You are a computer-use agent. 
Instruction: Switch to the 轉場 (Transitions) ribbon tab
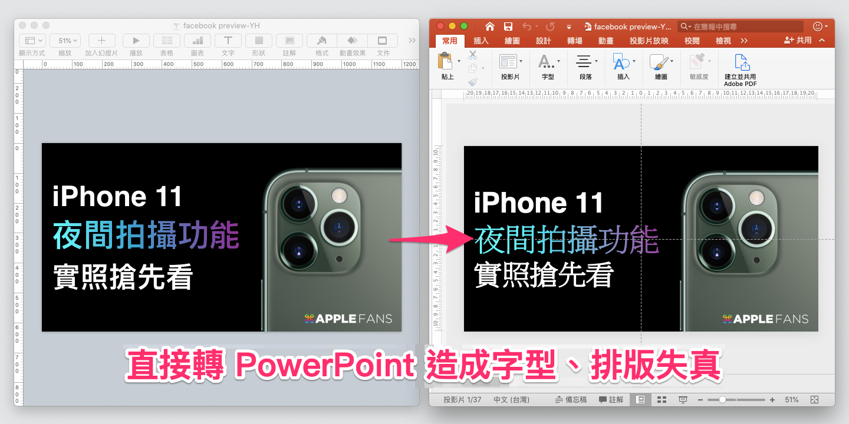(575, 41)
